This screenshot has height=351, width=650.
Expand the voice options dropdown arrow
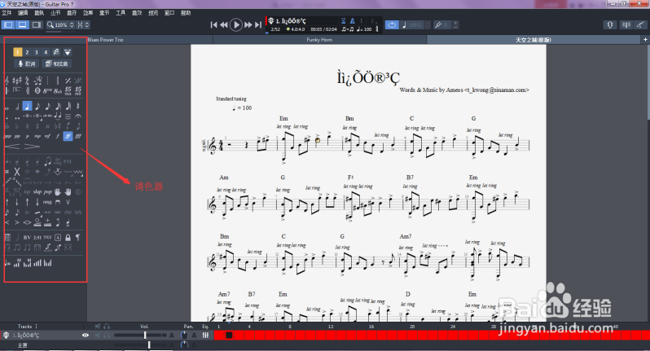click(x=68, y=52)
